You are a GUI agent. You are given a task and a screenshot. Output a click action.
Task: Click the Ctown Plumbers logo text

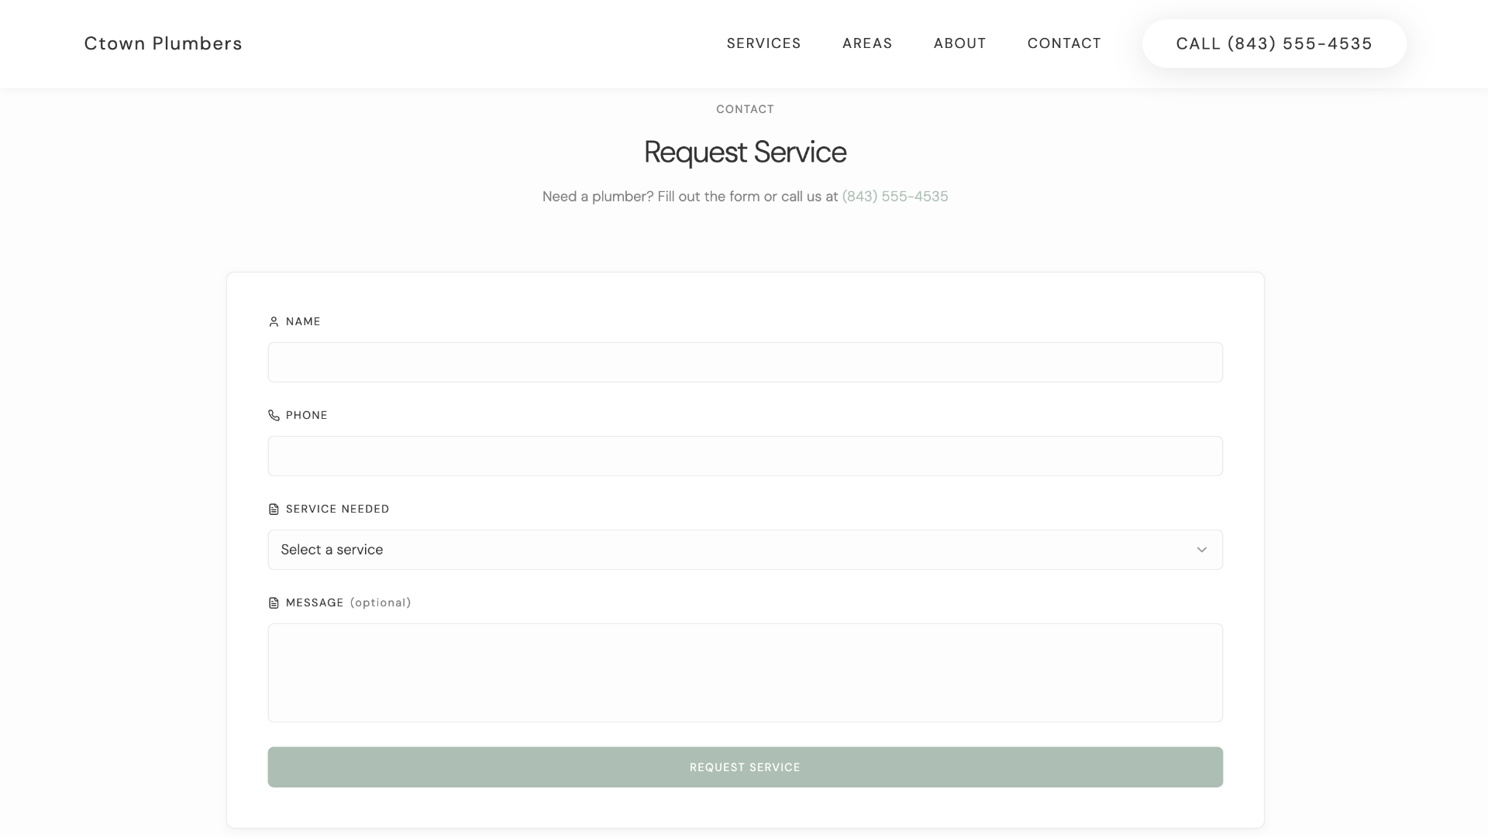coord(163,43)
